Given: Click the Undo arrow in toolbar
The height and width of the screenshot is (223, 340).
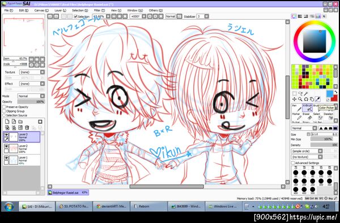Looking at the screenshot, I should tap(50, 16).
